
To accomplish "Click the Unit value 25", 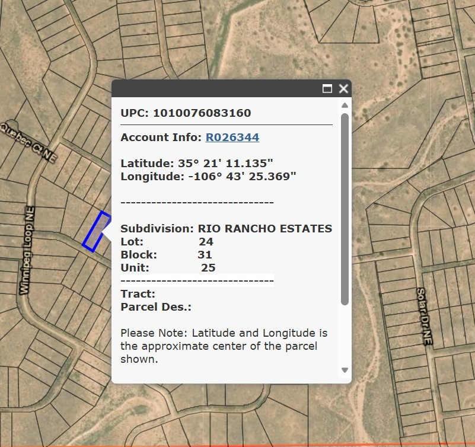I will 210,267.
